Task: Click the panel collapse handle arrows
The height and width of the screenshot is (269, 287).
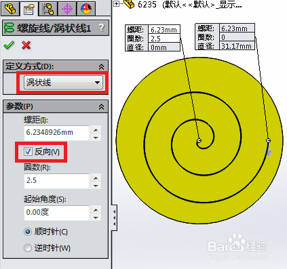Action: [115, 218]
